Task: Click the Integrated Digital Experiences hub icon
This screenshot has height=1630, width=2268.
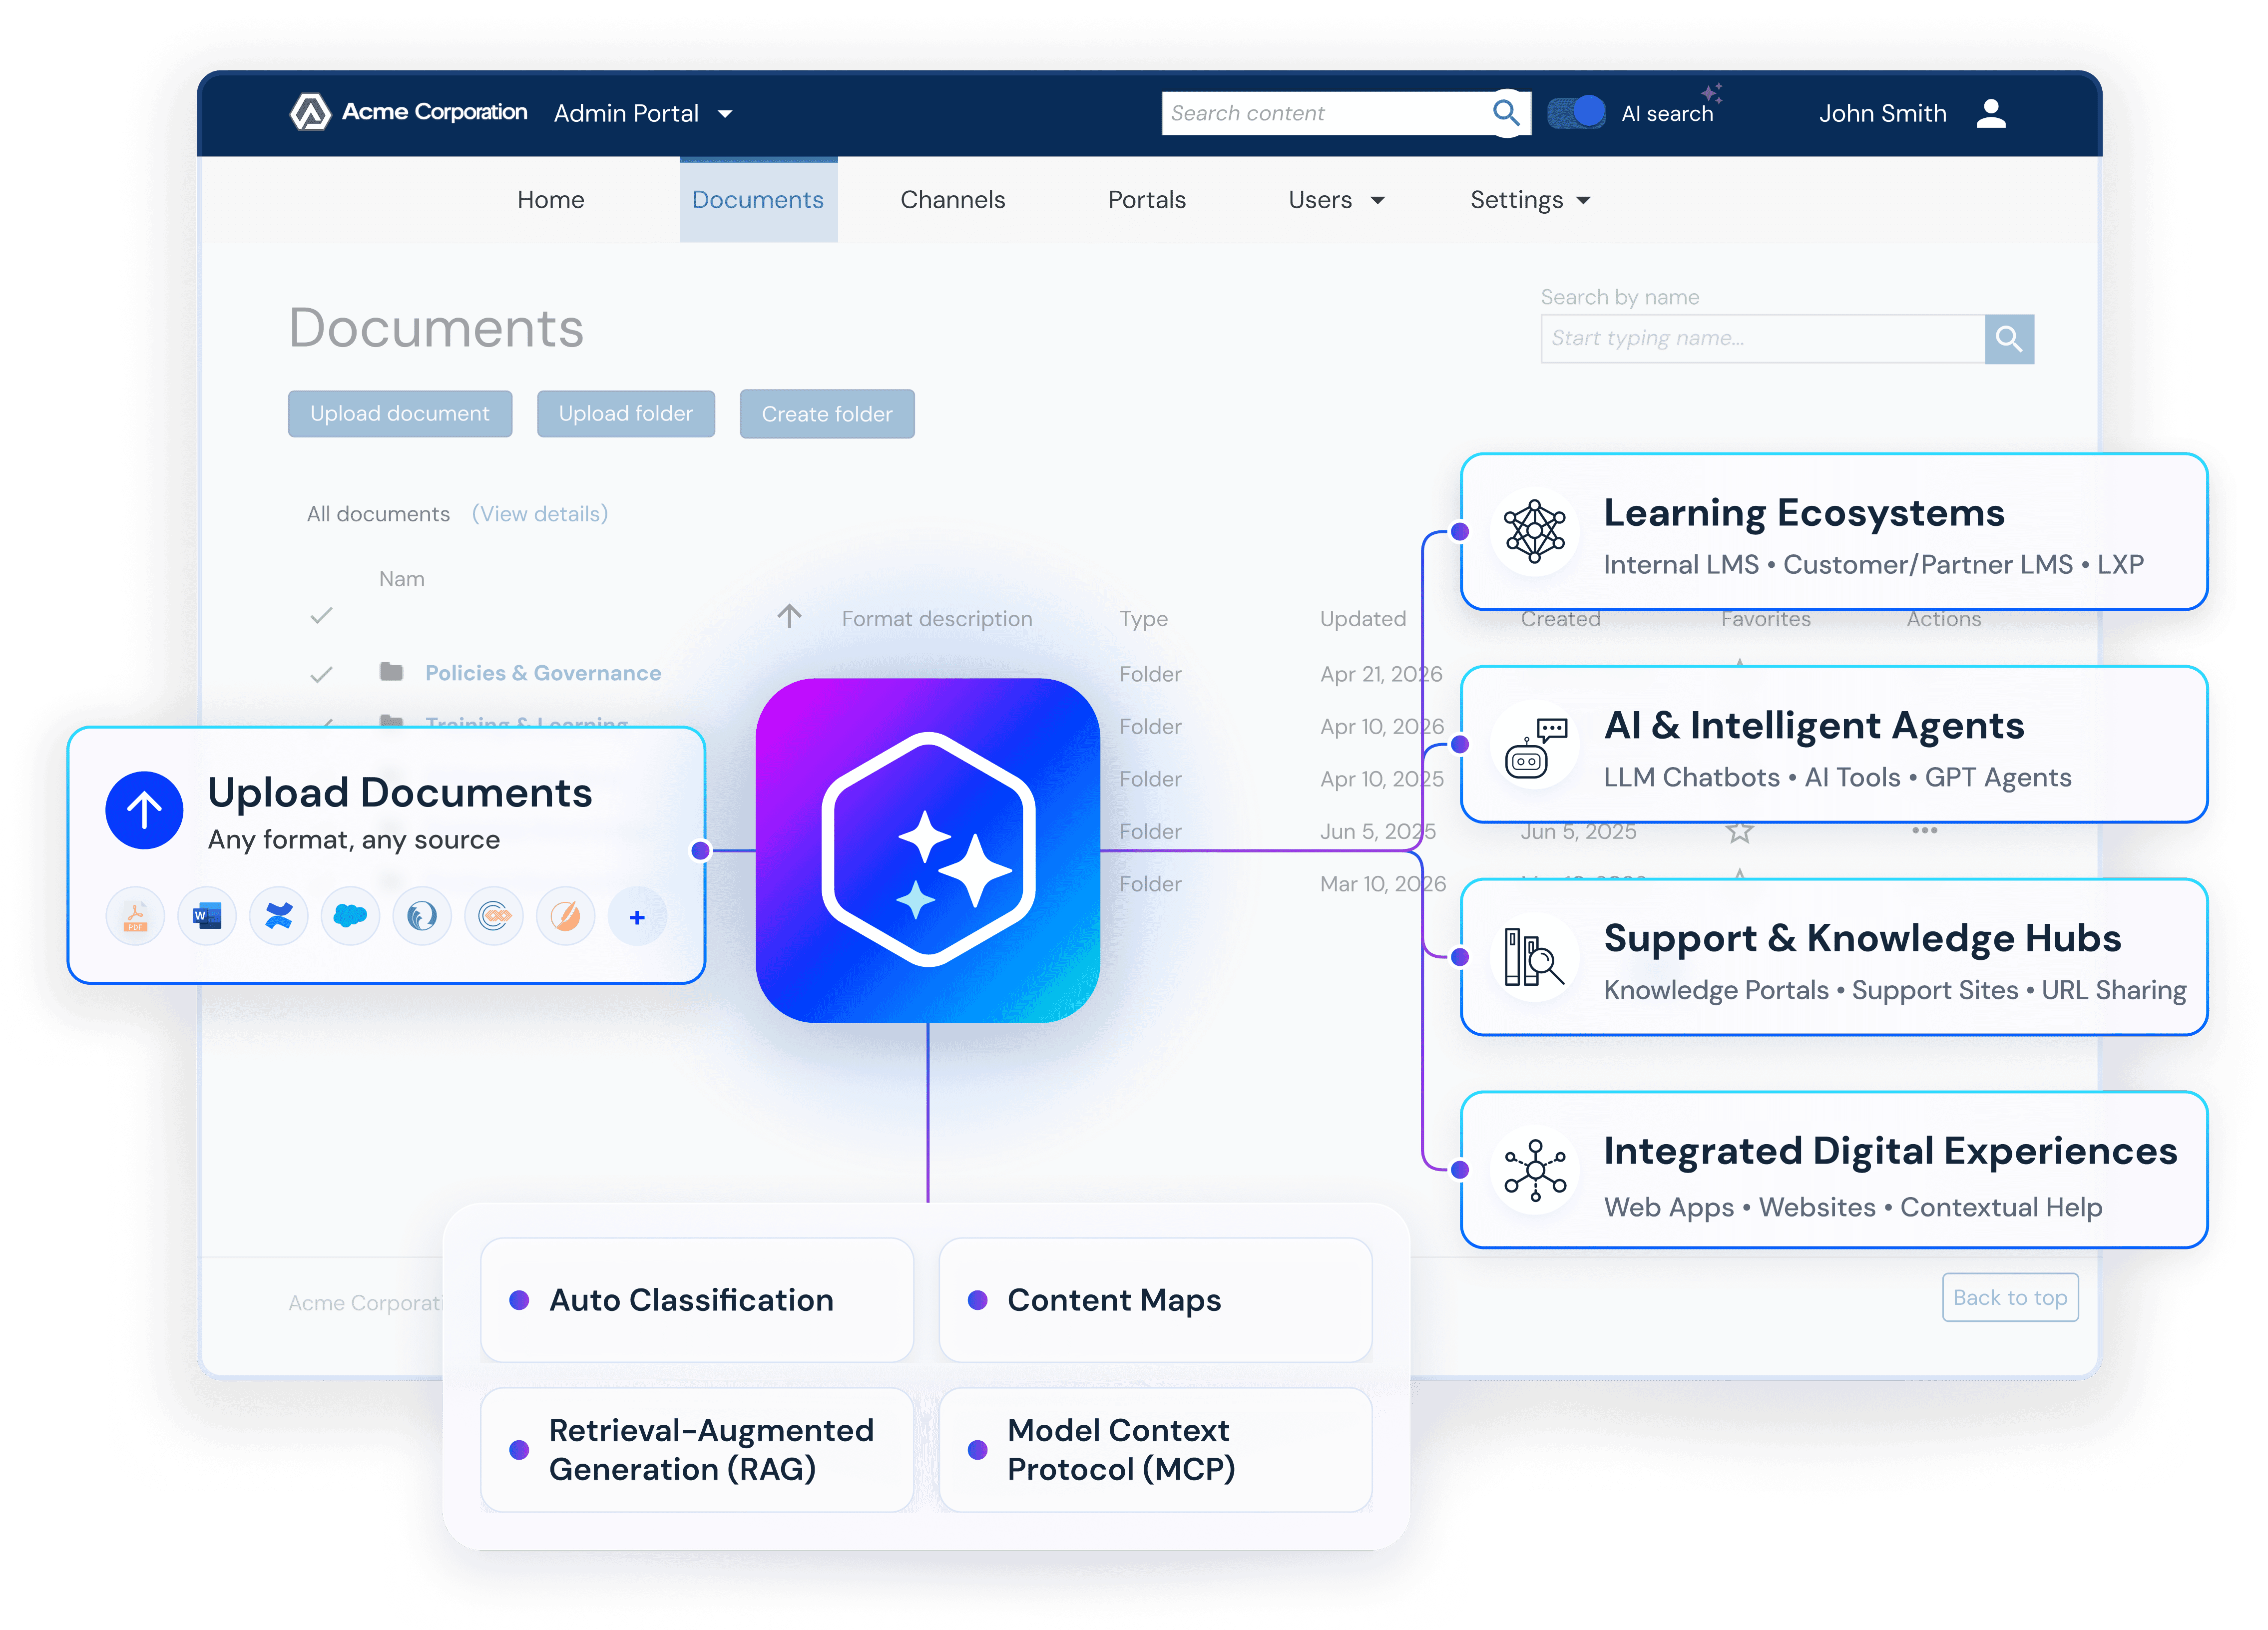Action: [1535, 1170]
